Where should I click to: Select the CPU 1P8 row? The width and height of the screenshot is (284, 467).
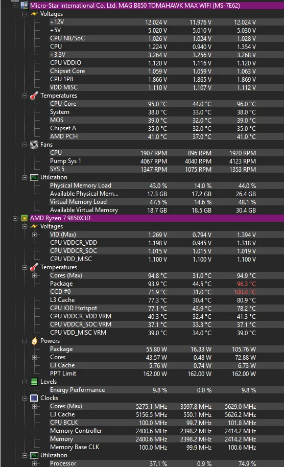167,79
